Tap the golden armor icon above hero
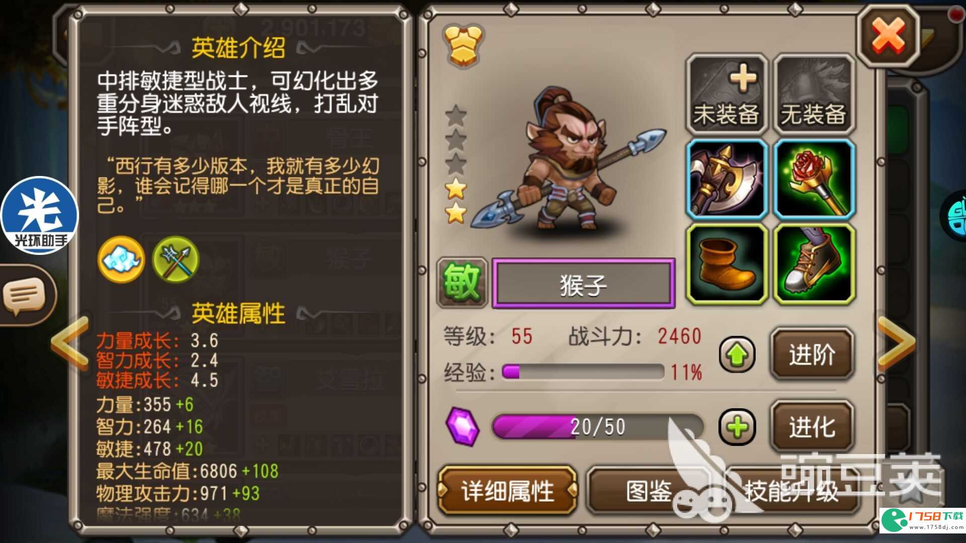The height and width of the screenshot is (543, 966). click(462, 45)
